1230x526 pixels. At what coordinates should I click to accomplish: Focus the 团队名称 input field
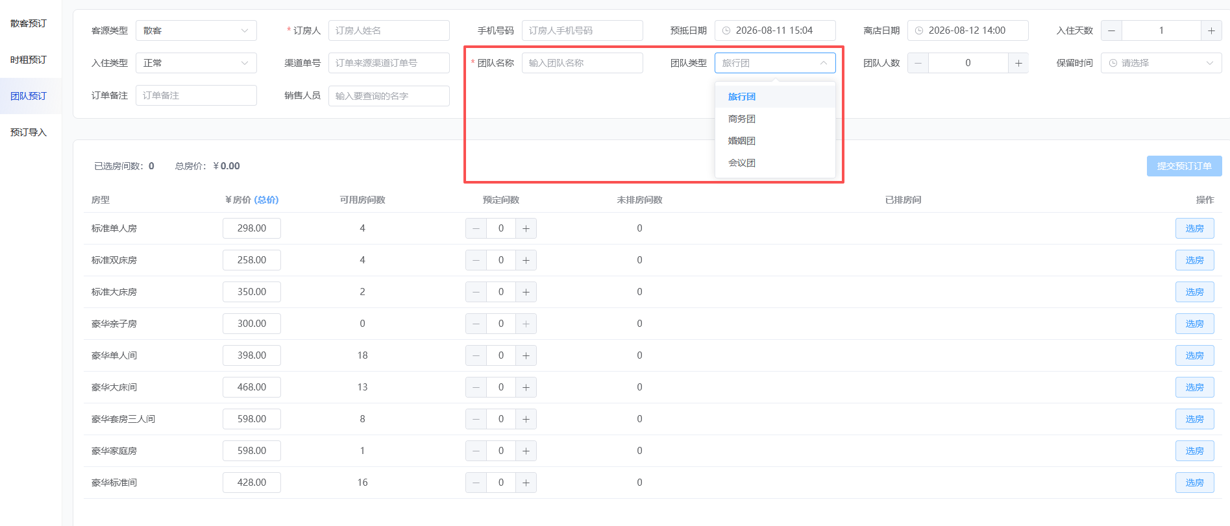(x=582, y=63)
